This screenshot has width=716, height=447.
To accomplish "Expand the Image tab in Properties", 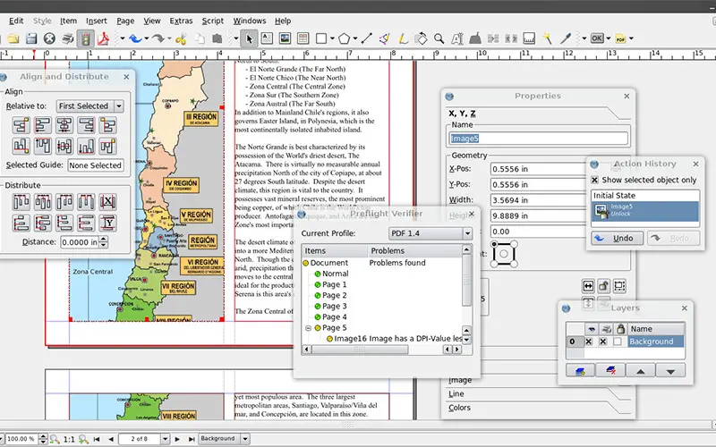I will click(460, 380).
